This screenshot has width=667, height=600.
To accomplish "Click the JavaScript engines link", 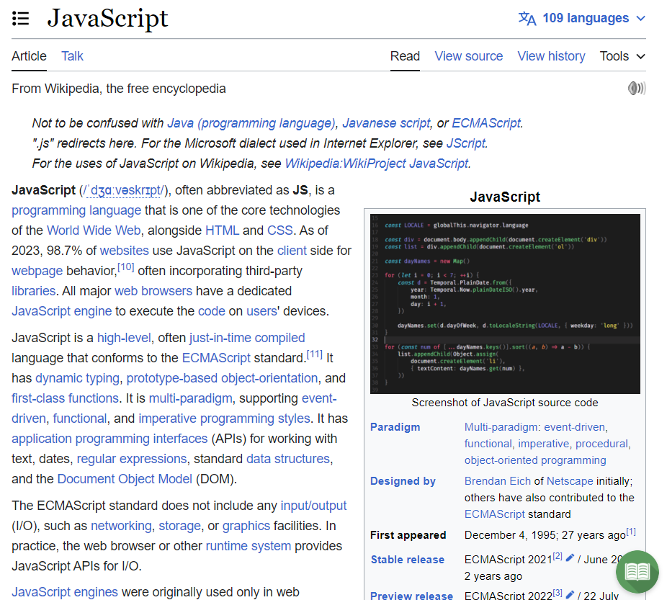I will tap(65, 592).
